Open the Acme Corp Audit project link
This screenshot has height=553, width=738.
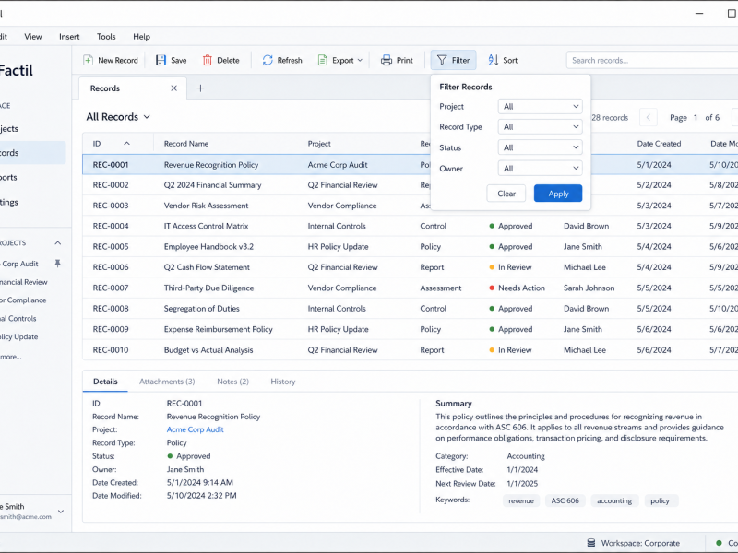(x=196, y=429)
